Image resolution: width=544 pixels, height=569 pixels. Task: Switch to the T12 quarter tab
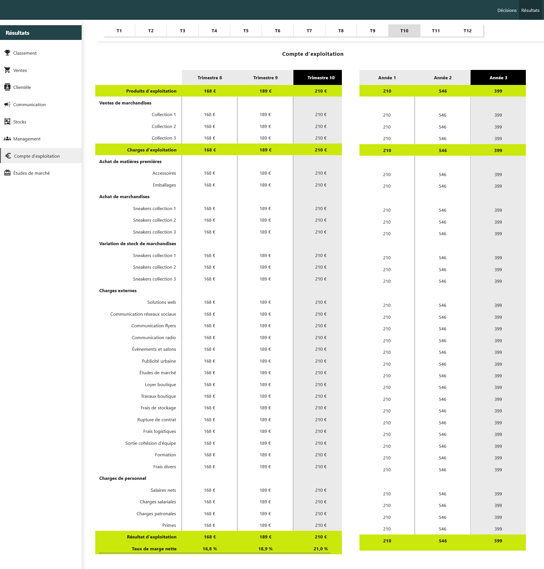point(467,31)
